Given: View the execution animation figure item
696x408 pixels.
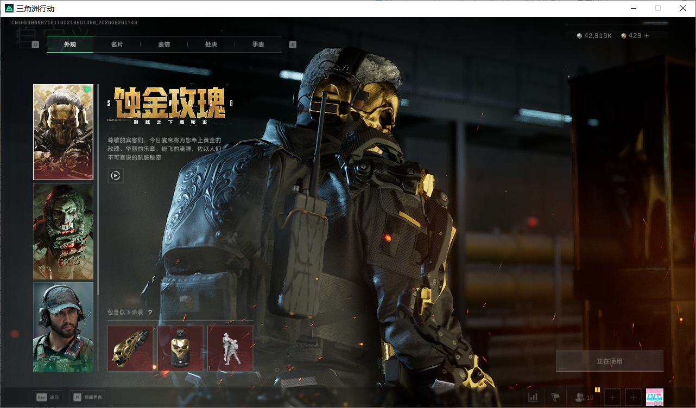Looking at the screenshot, I should (x=230, y=348).
